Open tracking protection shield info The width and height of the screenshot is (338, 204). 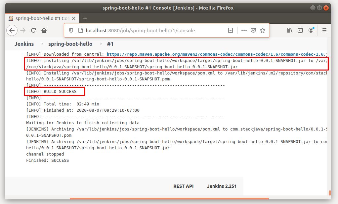[x=71, y=31]
